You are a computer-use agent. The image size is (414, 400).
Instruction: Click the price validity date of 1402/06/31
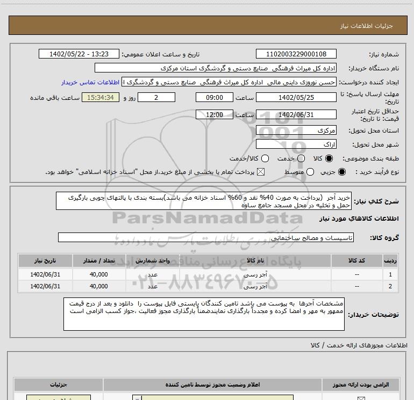[296, 115]
